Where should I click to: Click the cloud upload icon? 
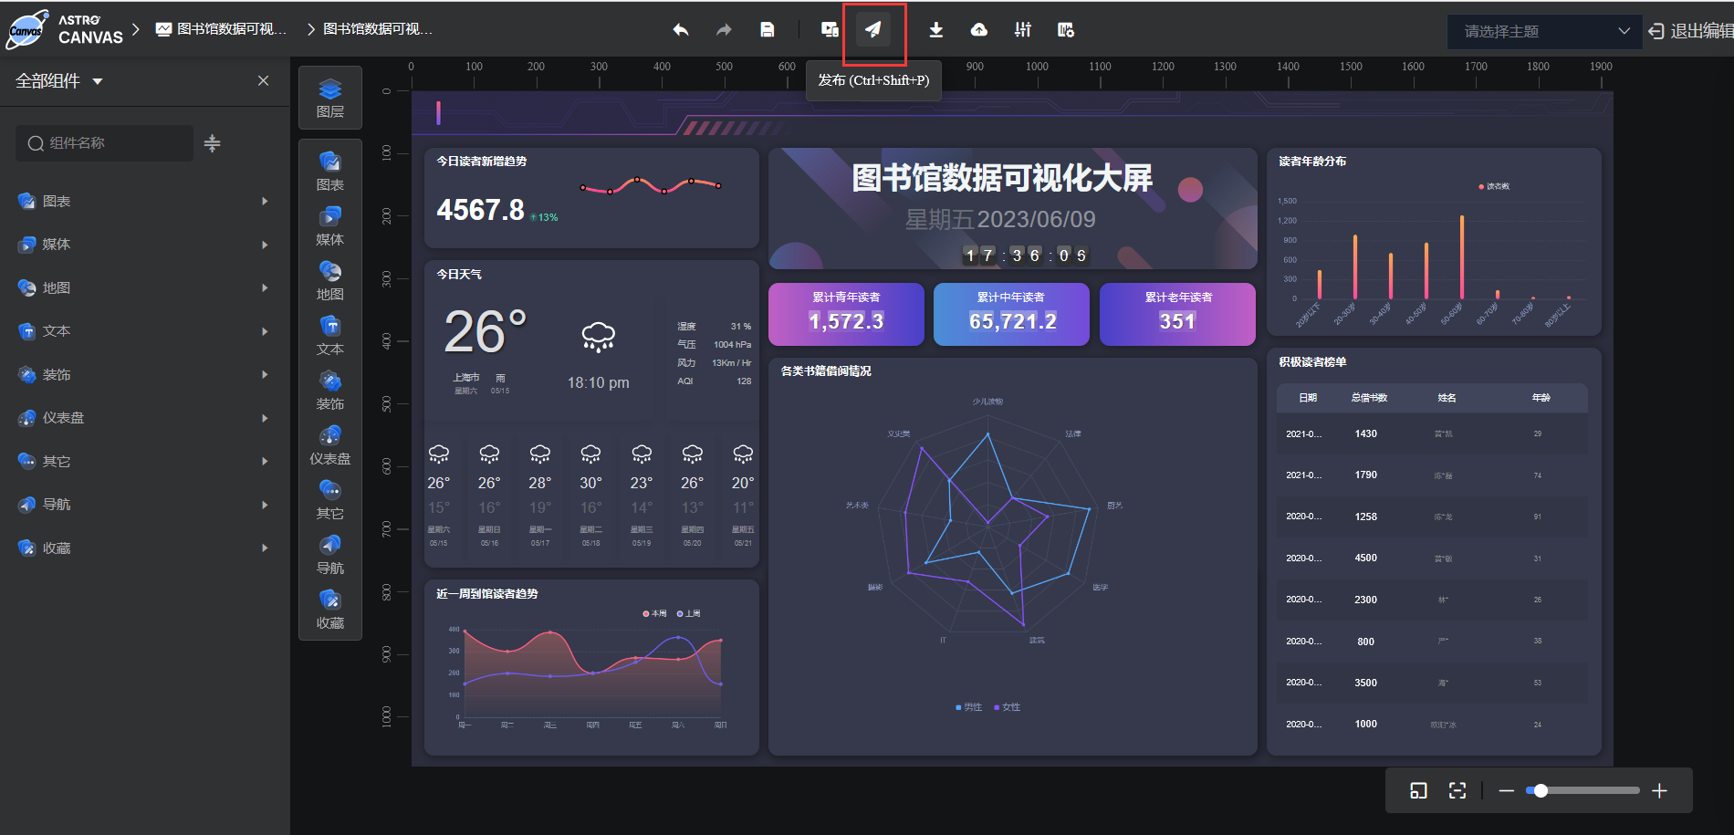tap(978, 29)
